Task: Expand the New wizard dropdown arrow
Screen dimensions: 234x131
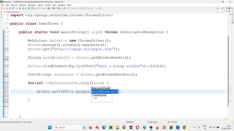Action: tap(4, 8)
